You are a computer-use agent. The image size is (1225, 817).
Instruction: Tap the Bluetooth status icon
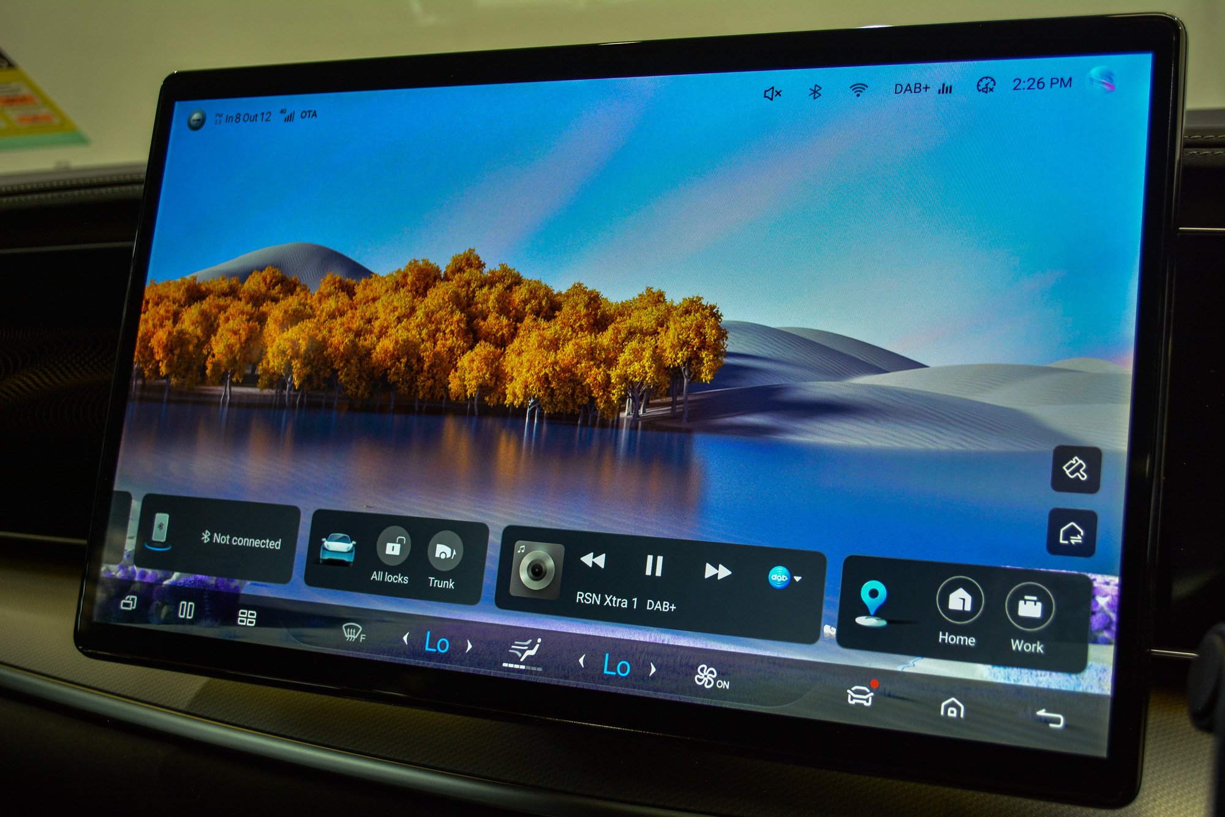coord(815,92)
